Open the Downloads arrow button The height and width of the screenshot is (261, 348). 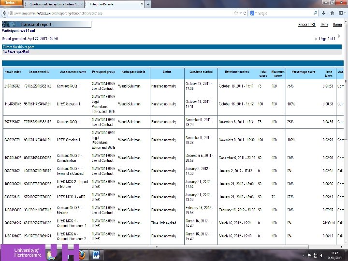(x=323, y=13)
